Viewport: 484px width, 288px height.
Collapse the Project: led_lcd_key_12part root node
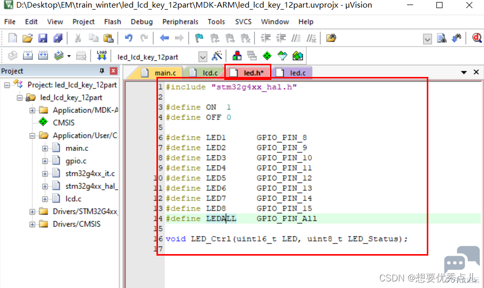[x=7, y=85]
